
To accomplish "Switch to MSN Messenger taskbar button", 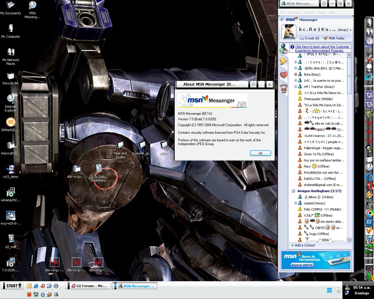I will [x=135, y=286].
